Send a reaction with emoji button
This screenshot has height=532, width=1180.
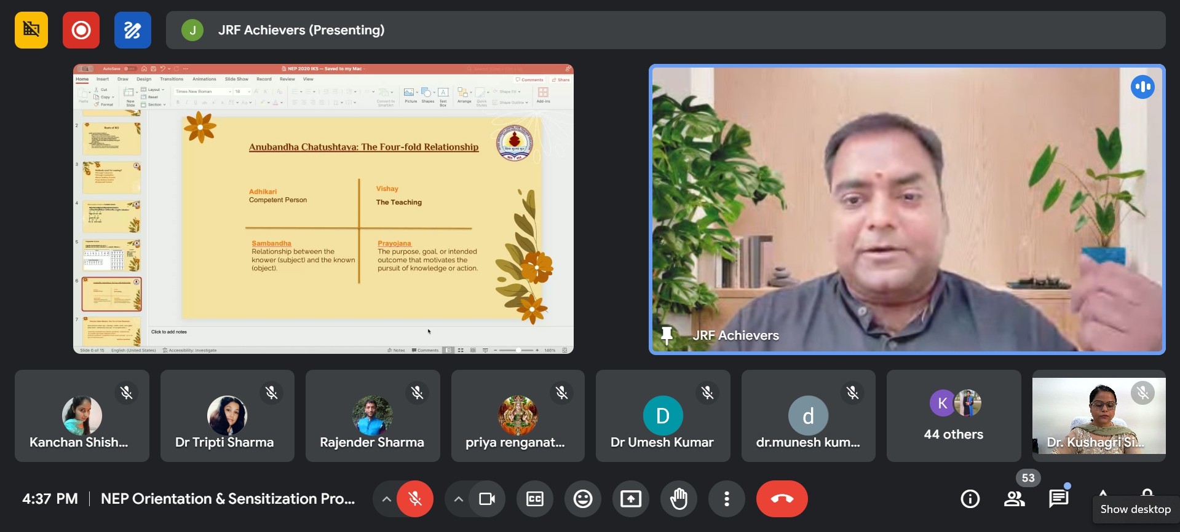click(x=583, y=499)
